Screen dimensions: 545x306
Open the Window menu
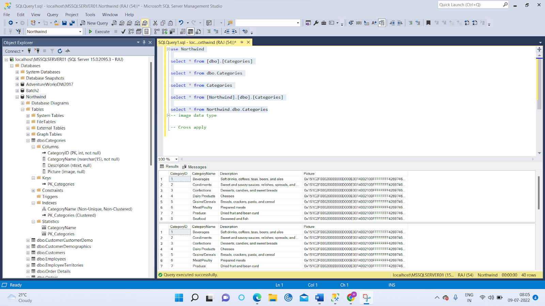110,15
